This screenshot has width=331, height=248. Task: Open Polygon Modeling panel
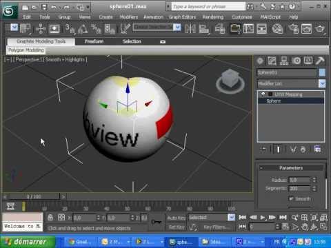(x=26, y=50)
